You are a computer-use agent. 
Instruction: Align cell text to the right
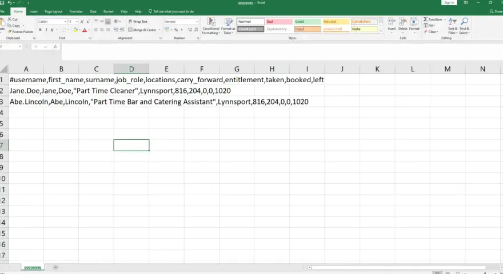pos(108,30)
